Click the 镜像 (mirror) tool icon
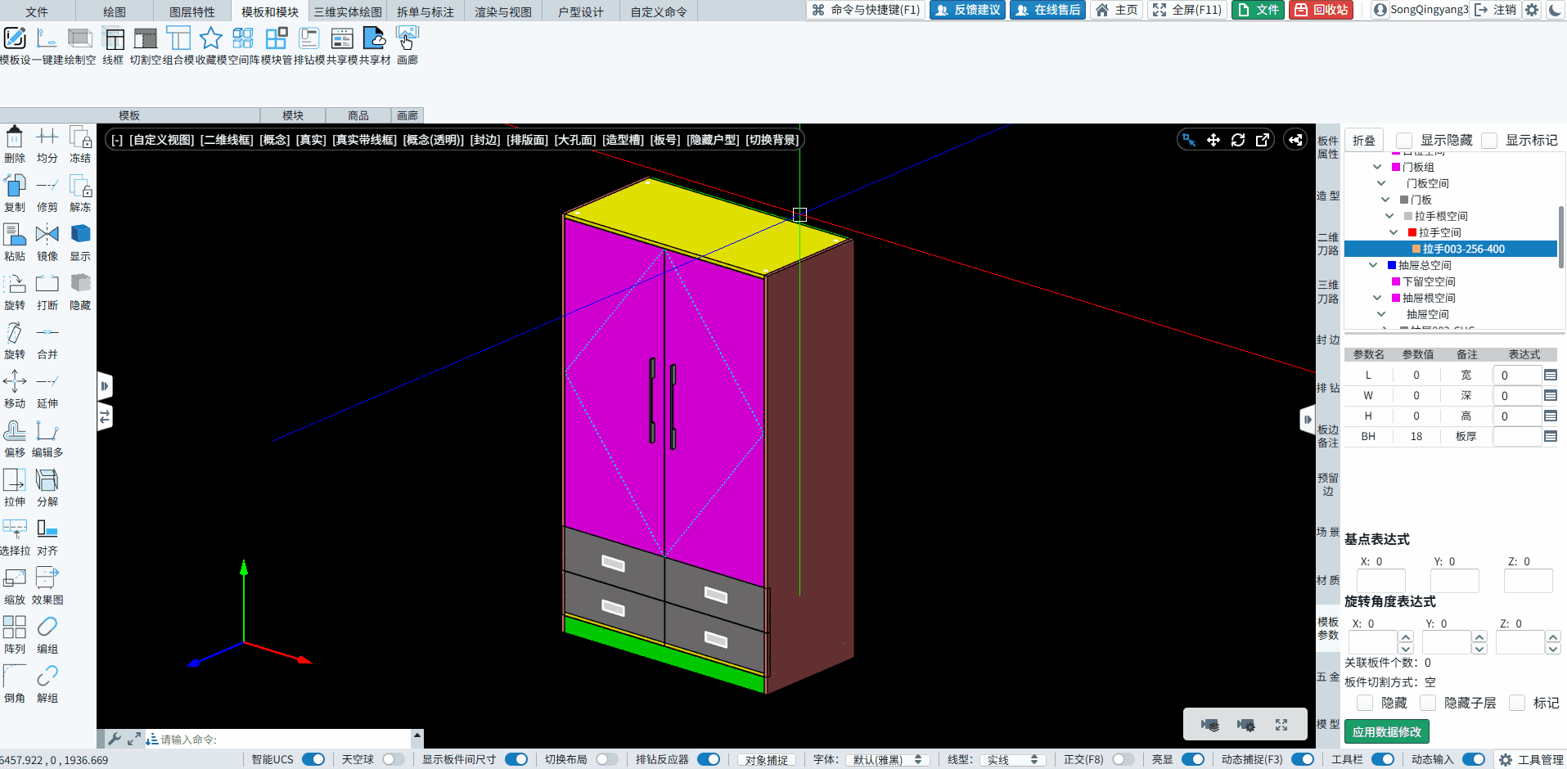Viewport: 1567px width, 769px height. [x=47, y=235]
